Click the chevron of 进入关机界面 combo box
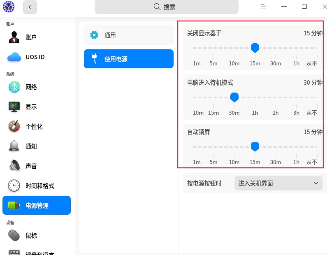Image resolution: width=327 pixels, height=255 pixels. coord(316,183)
